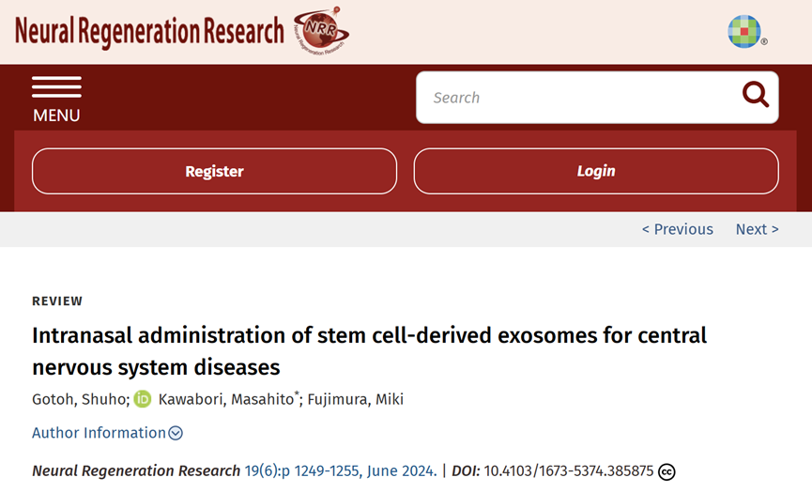Click the MENU label text
This screenshot has width=812, height=493.
click(x=56, y=116)
